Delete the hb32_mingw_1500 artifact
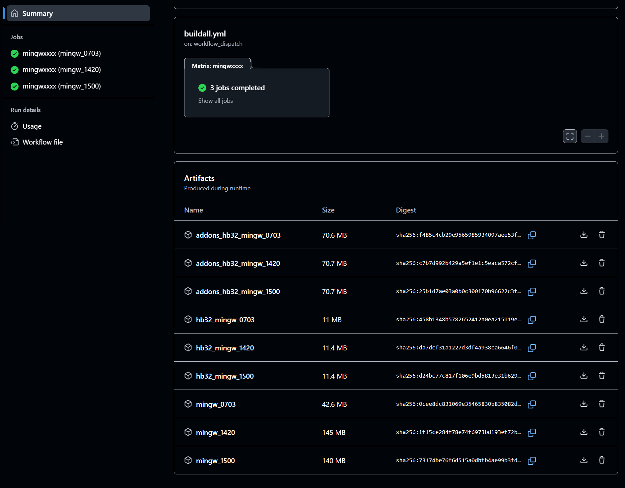 [x=602, y=376]
